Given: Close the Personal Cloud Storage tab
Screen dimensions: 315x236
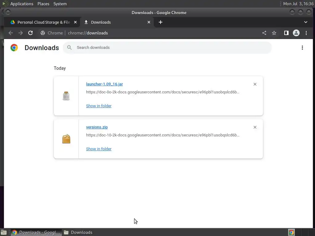Looking at the screenshot, I should pyautogui.click(x=75, y=22).
